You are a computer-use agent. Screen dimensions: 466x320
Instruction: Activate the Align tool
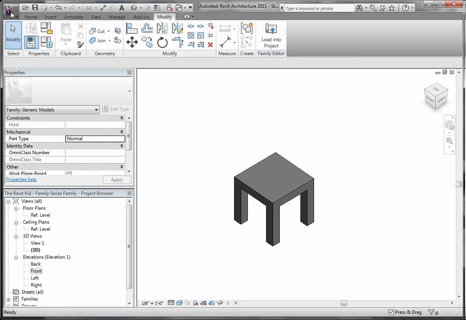132,28
